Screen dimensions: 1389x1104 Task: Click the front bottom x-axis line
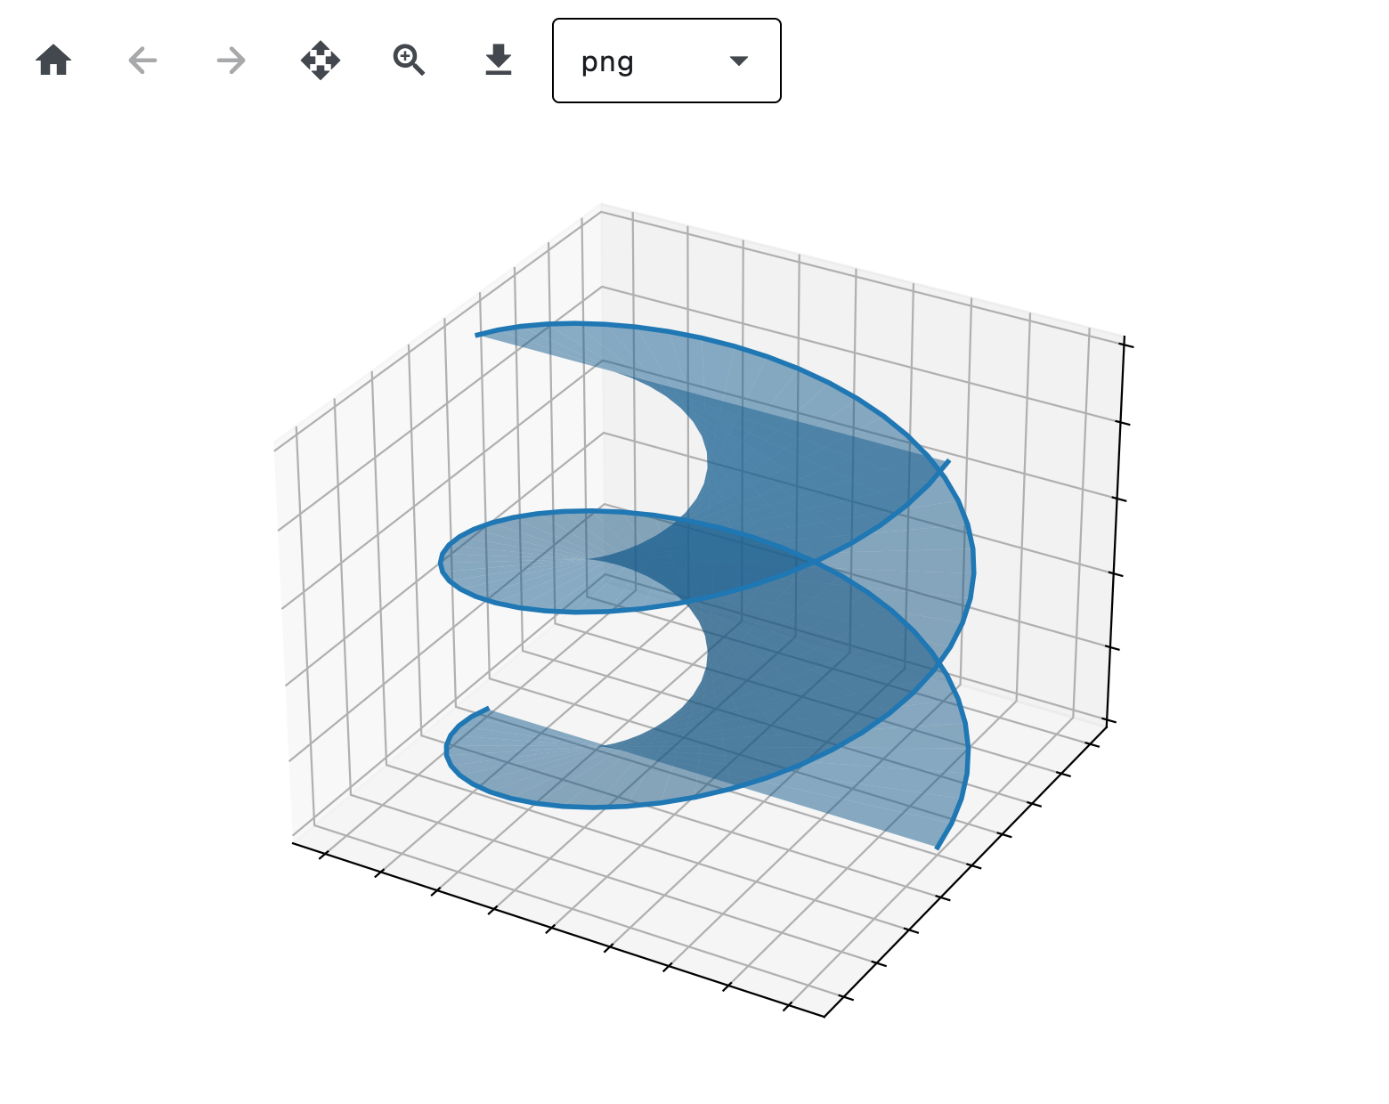click(x=552, y=927)
